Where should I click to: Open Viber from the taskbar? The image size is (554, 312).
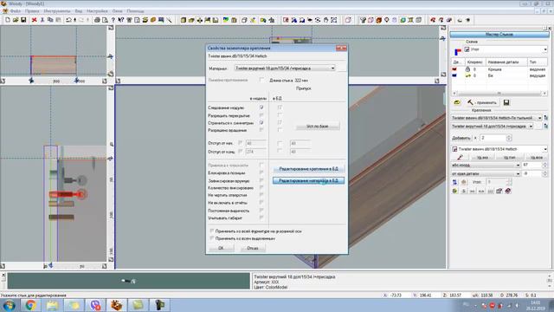(95, 305)
